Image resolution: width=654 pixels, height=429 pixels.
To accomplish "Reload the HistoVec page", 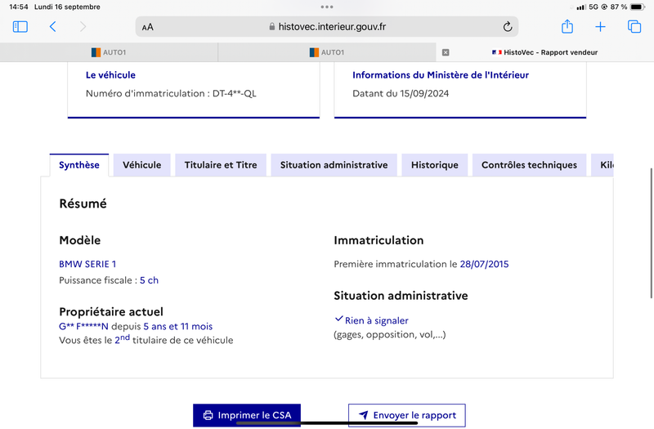I will click(x=507, y=27).
